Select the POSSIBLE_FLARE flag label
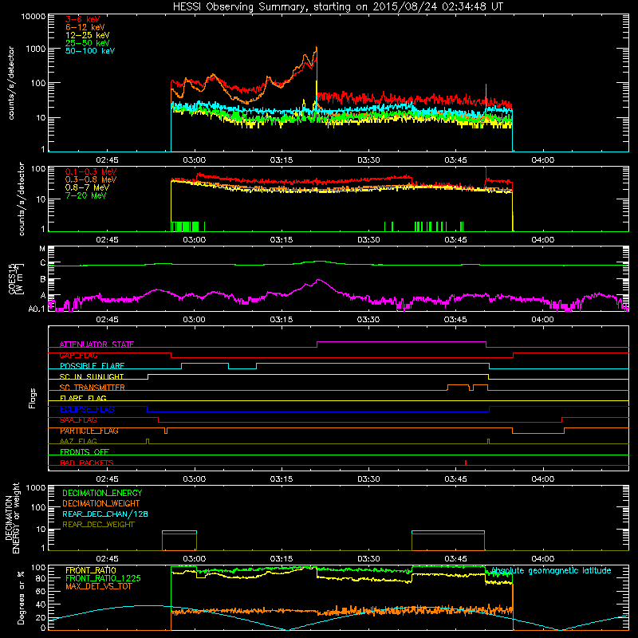 (x=92, y=366)
